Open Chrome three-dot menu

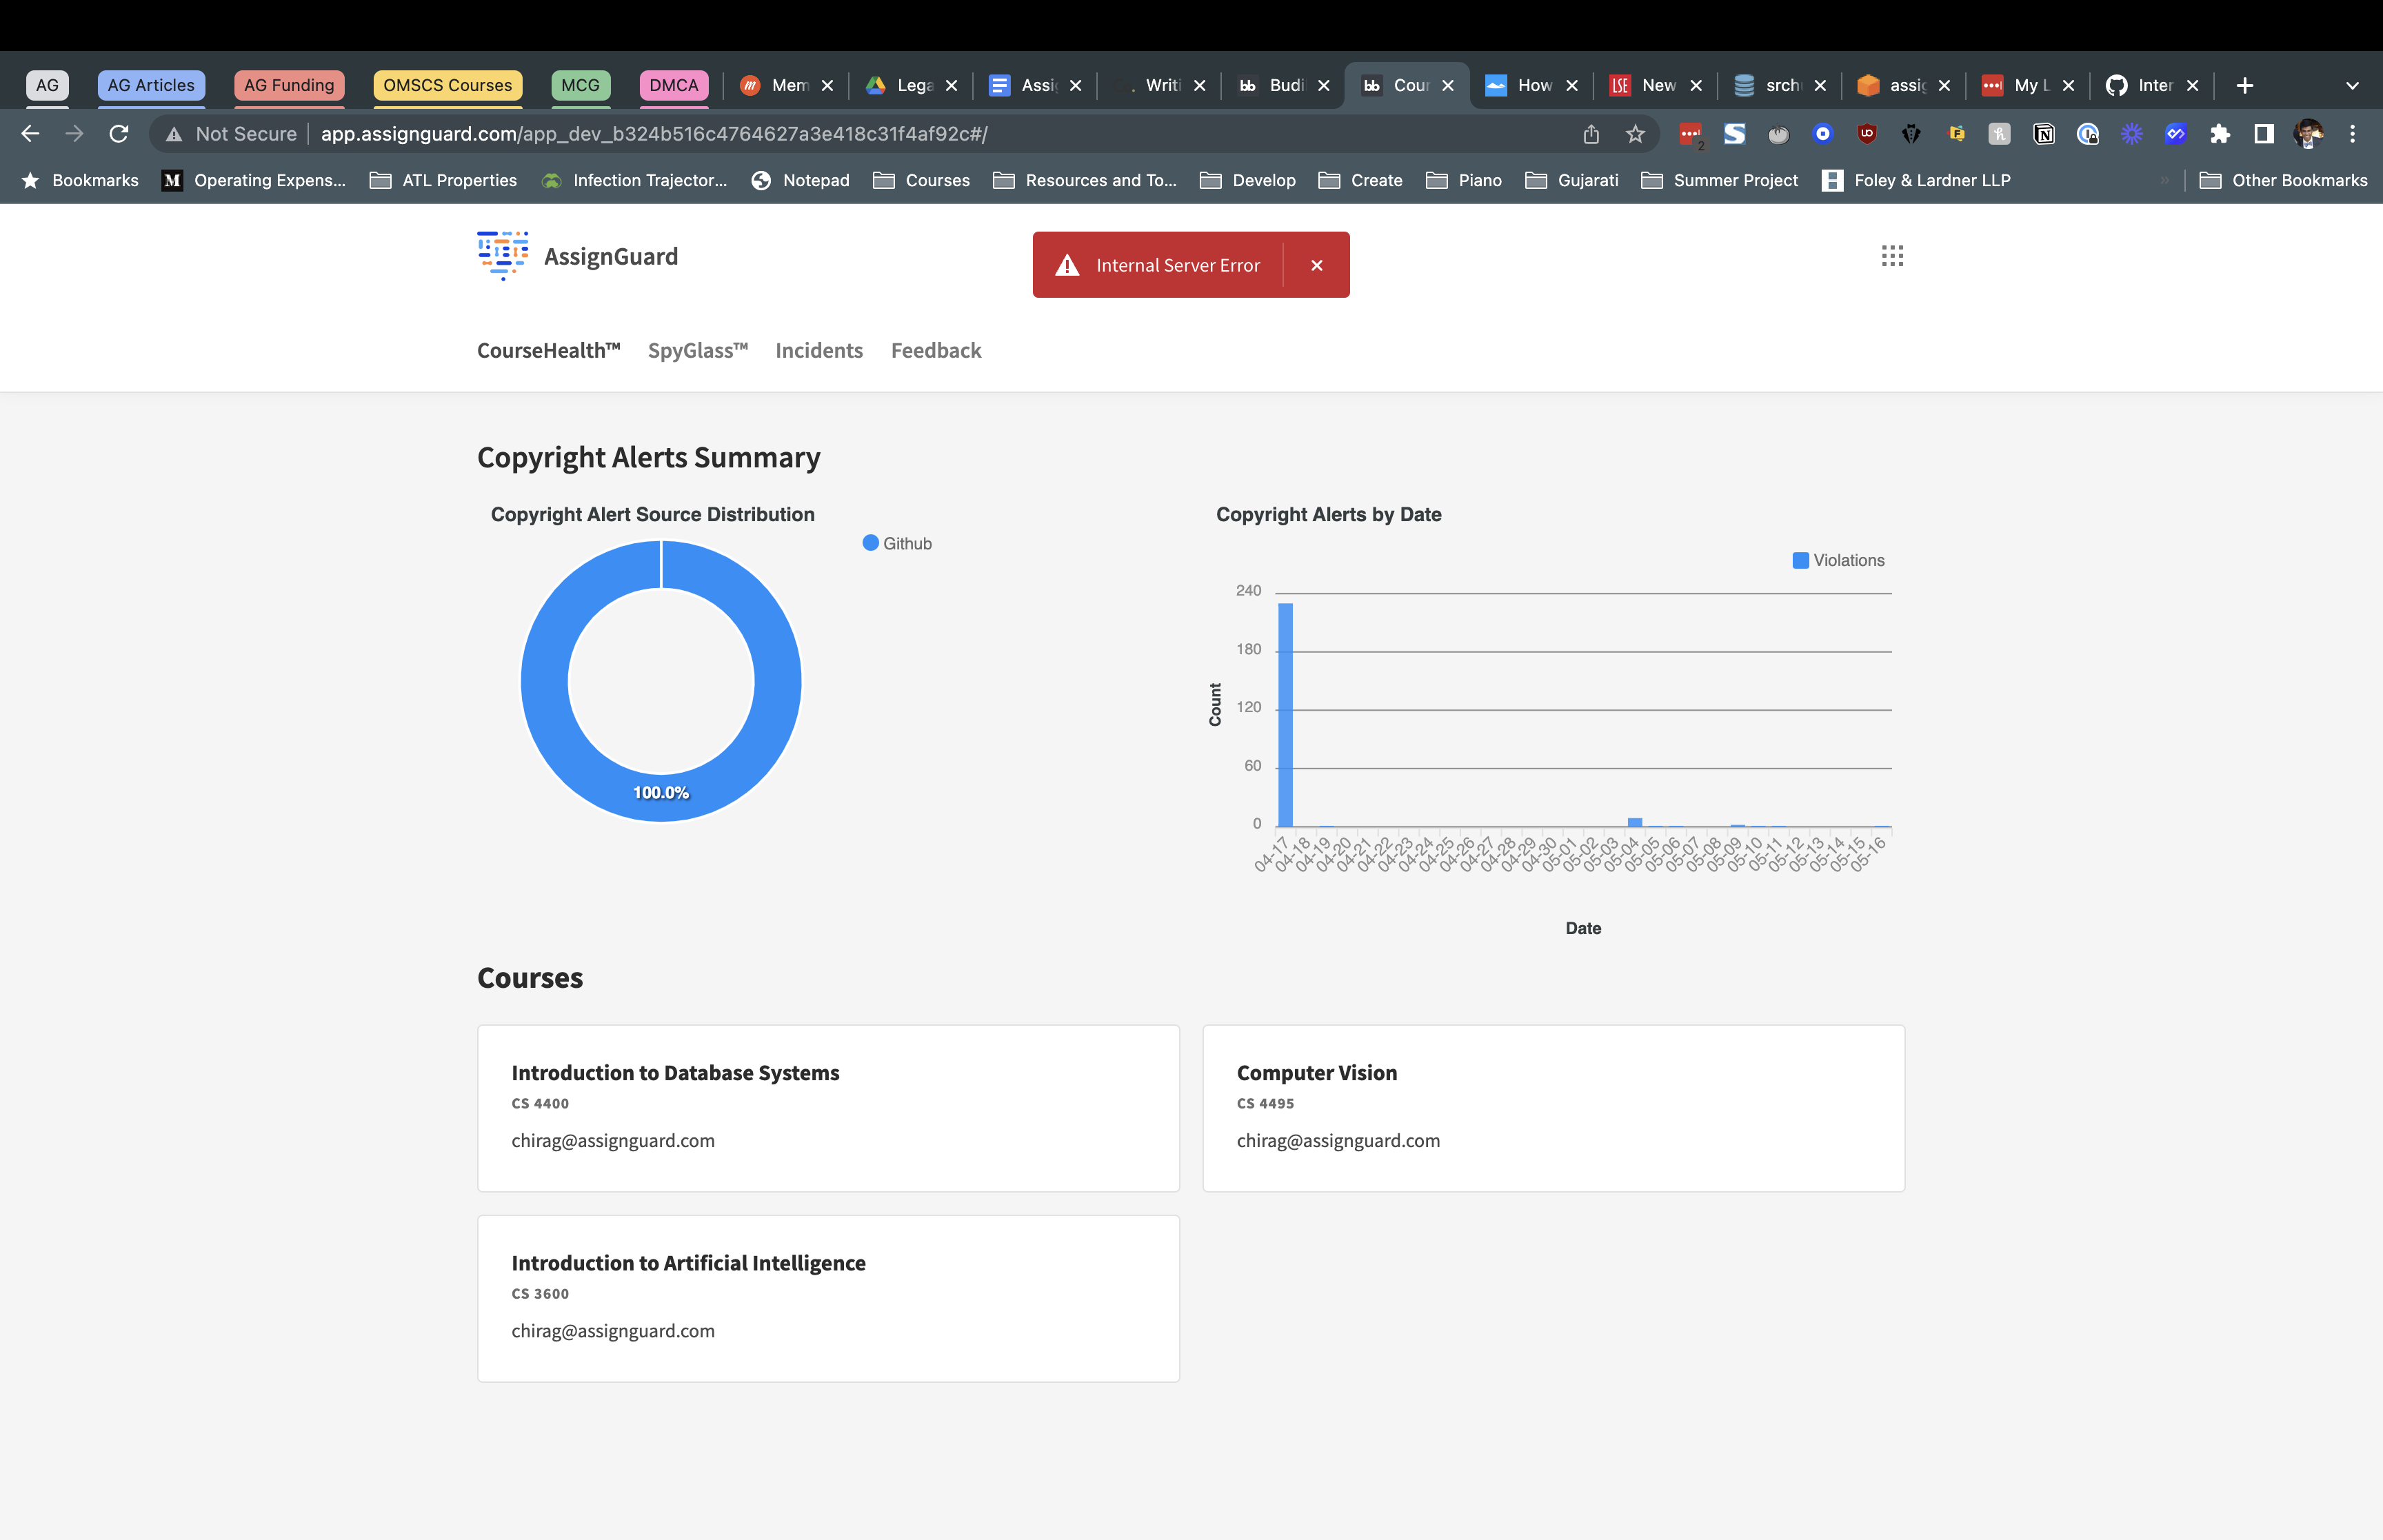click(2352, 134)
